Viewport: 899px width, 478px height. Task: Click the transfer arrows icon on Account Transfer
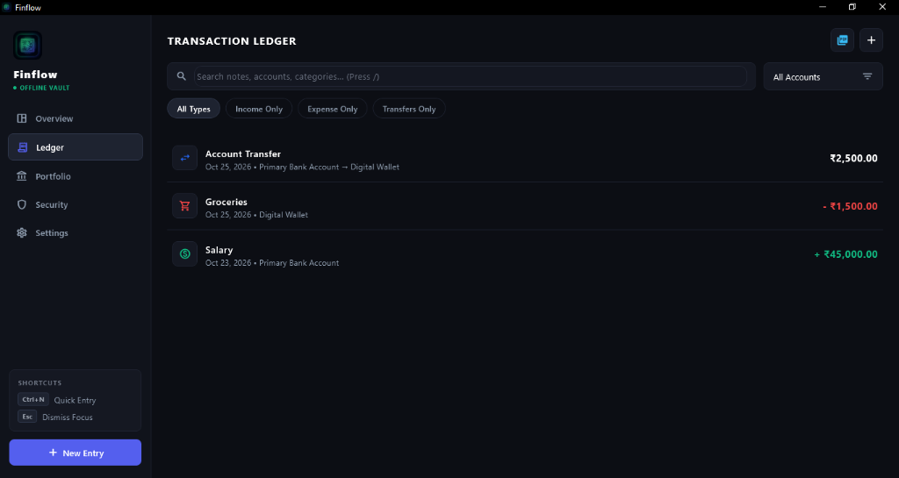click(x=184, y=158)
